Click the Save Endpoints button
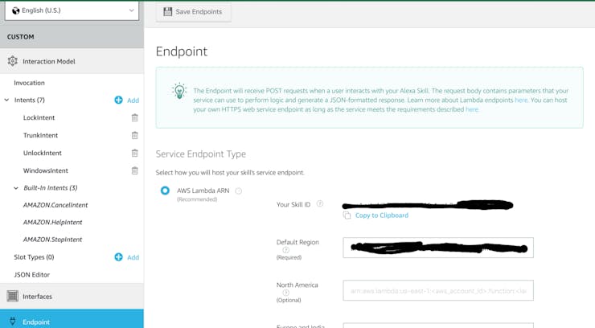This screenshot has height=328, width=595. (x=193, y=12)
